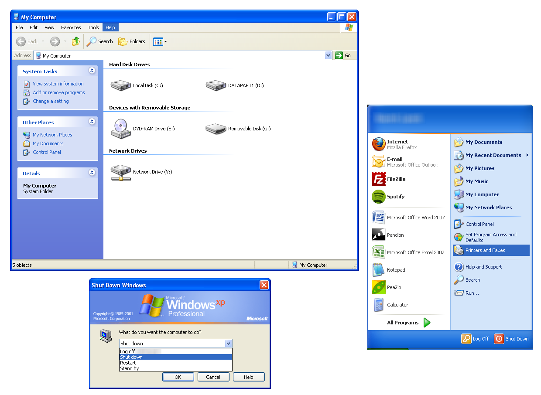Open Local Disk (C:) drive icon
This screenshot has height=395, width=541.
pos(121,85)
